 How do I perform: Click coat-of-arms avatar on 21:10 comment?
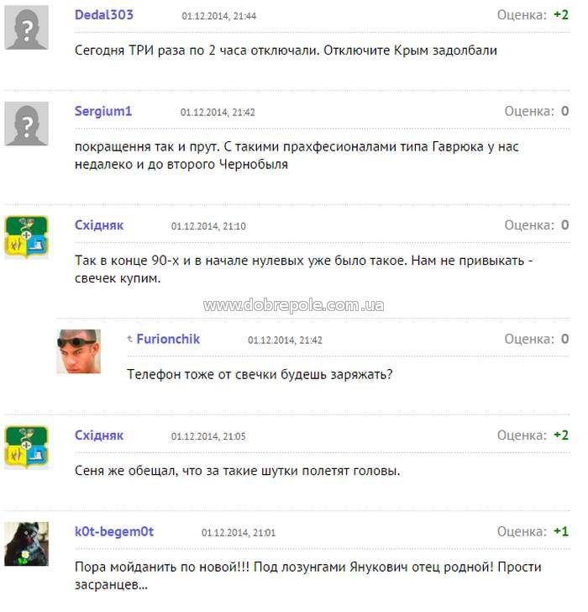pyautogui.click(x=27, y=237)
